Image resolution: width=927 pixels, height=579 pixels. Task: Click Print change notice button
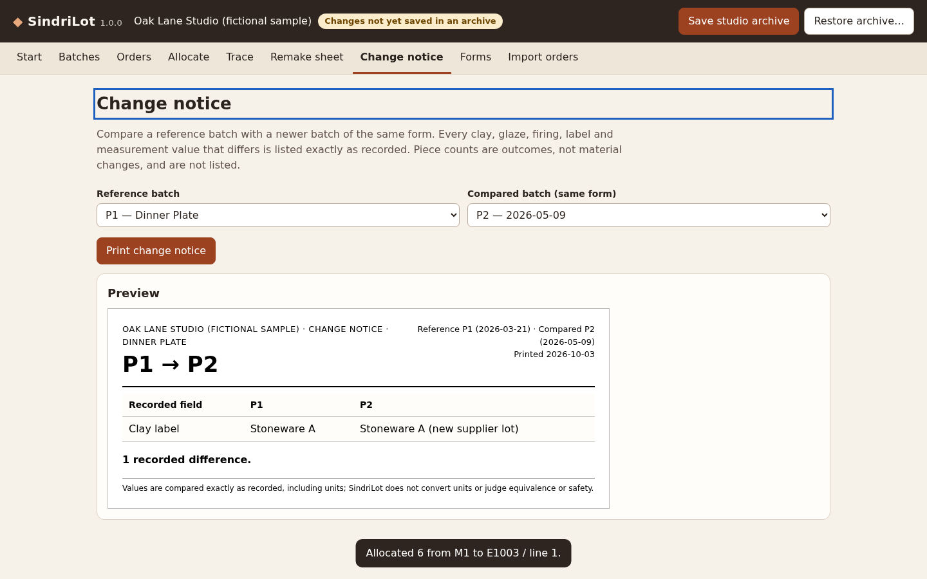pos(156,251)
